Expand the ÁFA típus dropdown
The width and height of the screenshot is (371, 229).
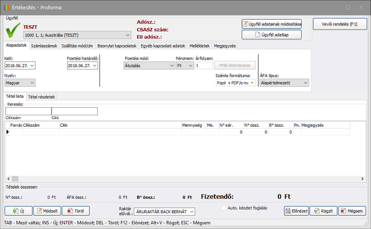coord(305,83)
